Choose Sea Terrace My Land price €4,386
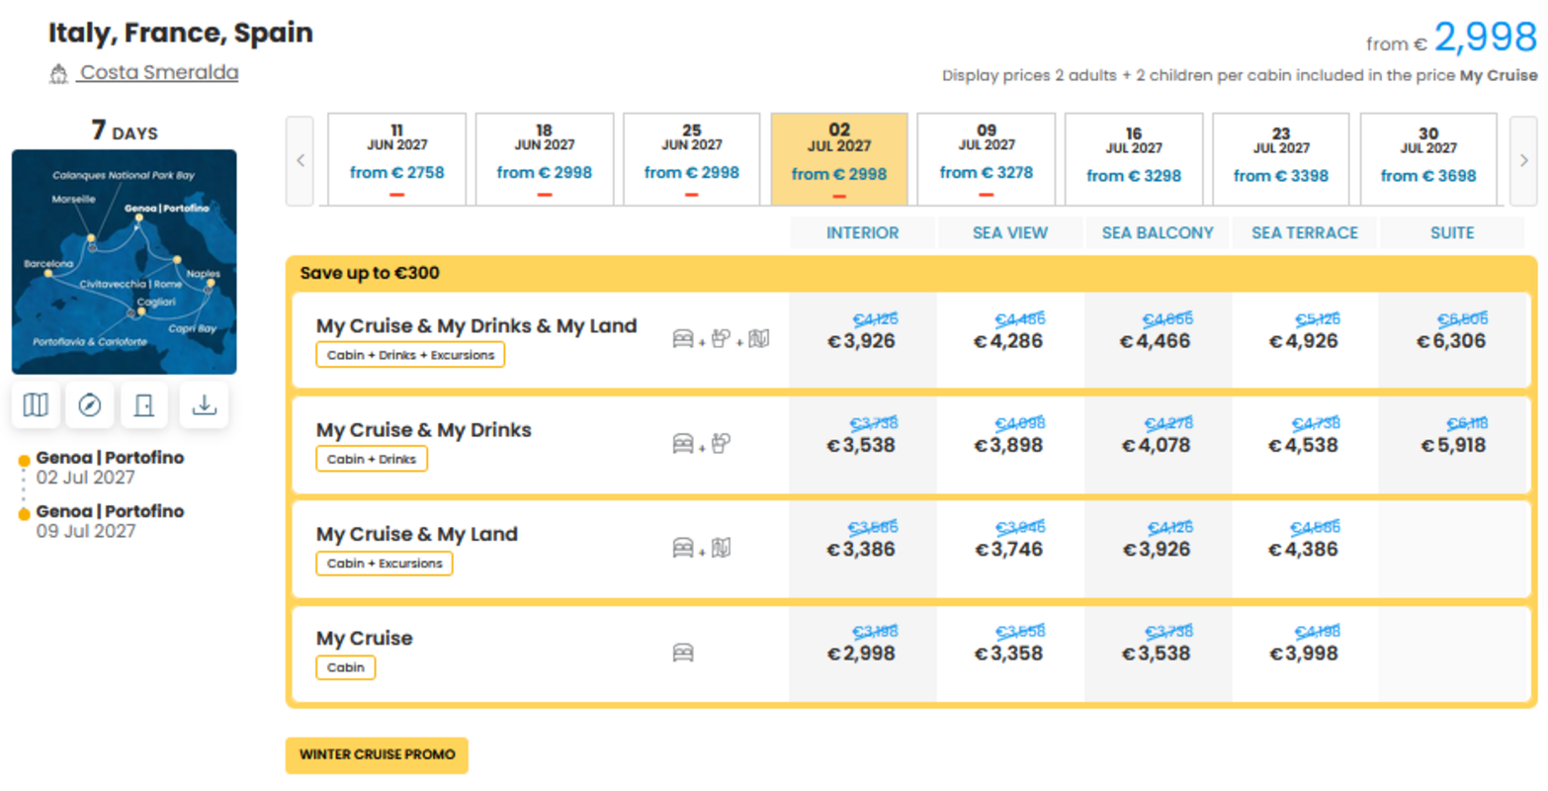 (x=1304, y=549)
